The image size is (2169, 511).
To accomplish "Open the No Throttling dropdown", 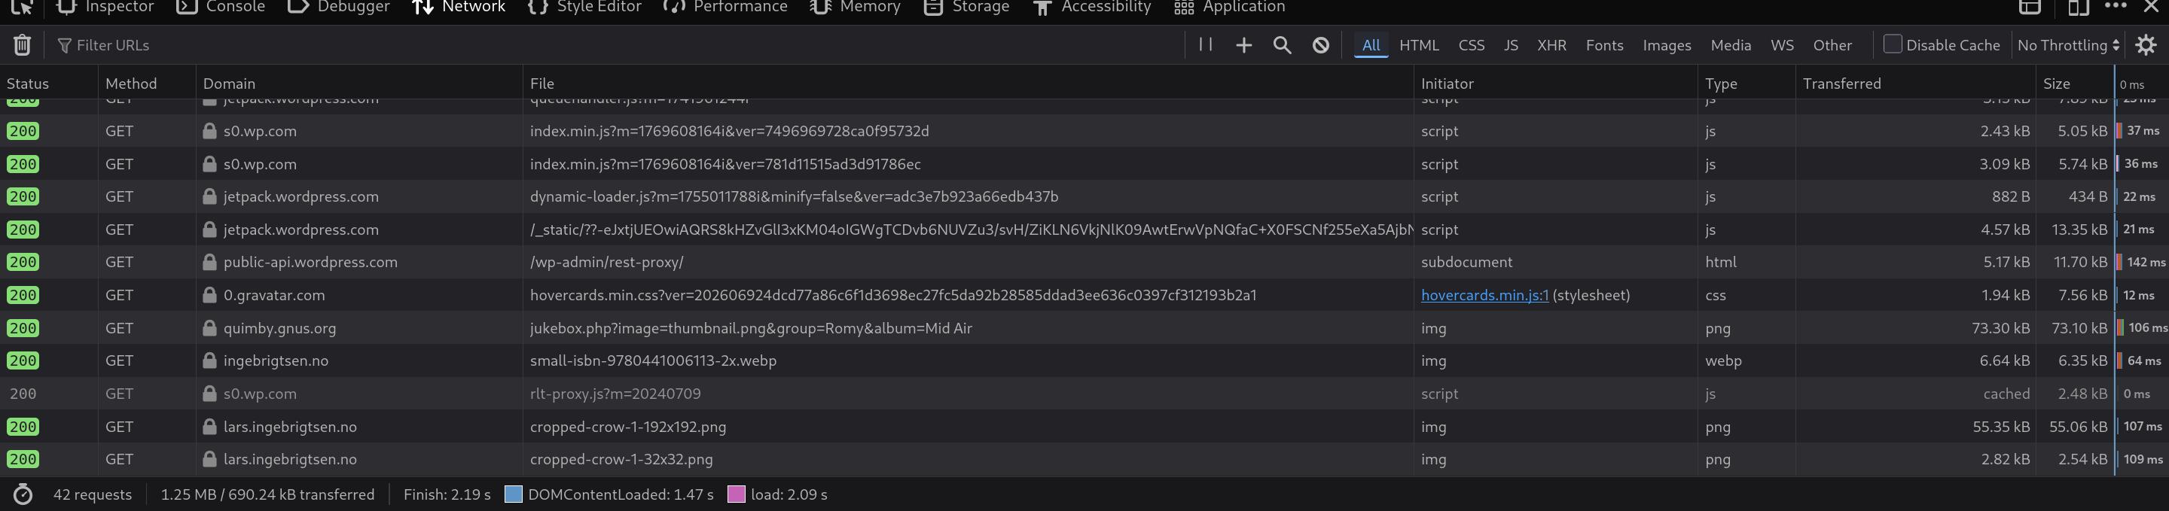I will (2067, 45).
